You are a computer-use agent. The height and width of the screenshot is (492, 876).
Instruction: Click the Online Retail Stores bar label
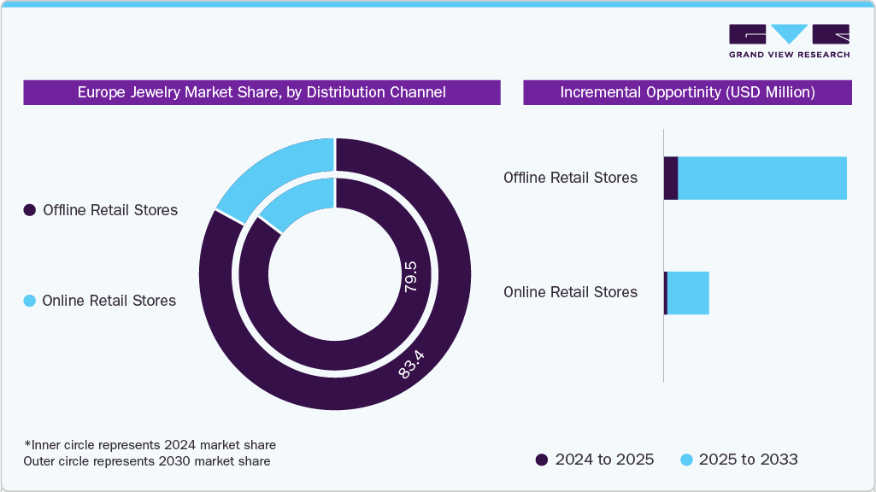[570, 292]
